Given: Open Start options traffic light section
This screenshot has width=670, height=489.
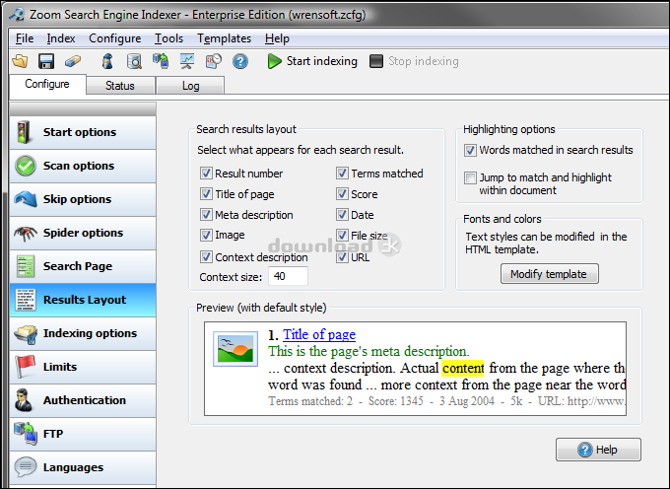Looking at the screenshot, I should (x=83, y=132).
